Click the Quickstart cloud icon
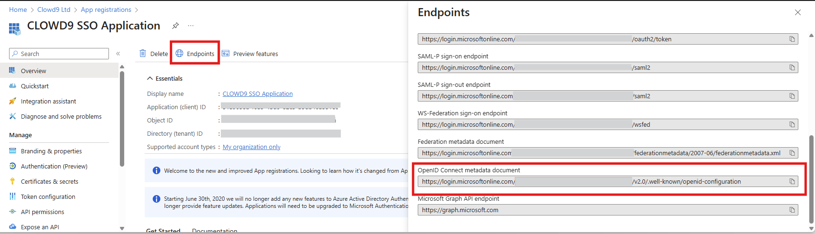Viewport: 815px width, 234px height. pos(12,86)
